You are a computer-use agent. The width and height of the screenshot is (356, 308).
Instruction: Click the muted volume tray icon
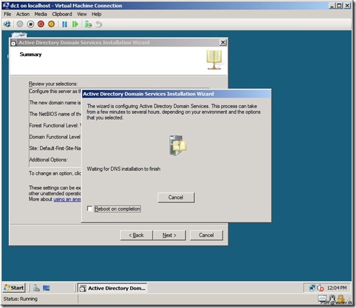click(320, 288)
